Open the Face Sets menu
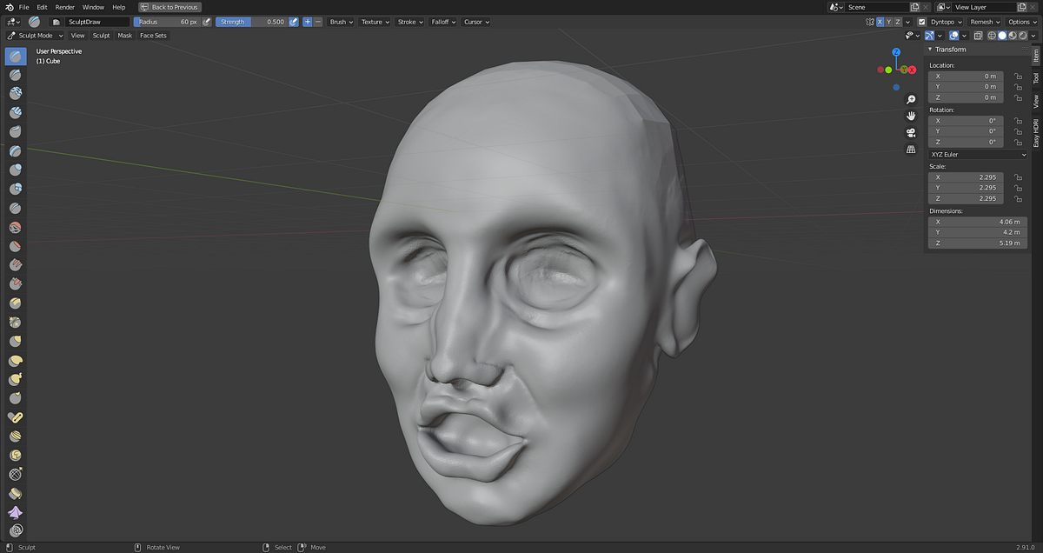Image resolution: width=1043 pixels, height=553 pixels. coord(153,36)
